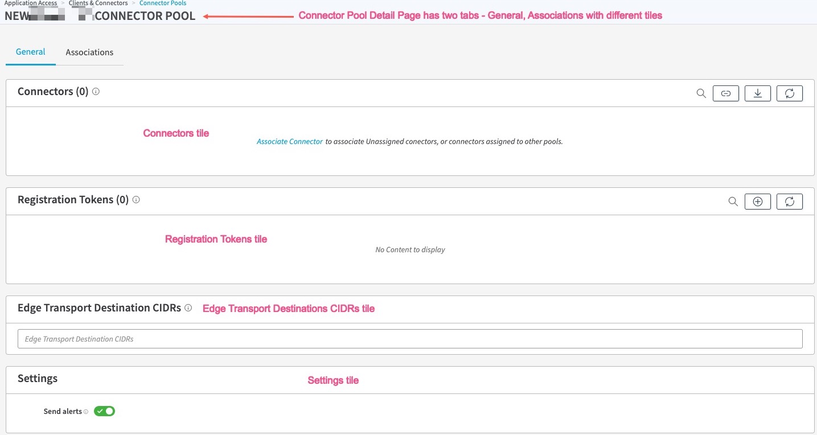Show info for Edge Transport Destination CIDRs
This screenshot has width=817, height=435.
coord(188,308)
